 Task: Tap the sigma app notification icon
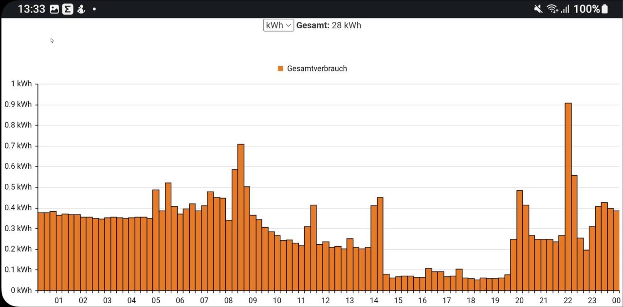[x=68, y=9]
